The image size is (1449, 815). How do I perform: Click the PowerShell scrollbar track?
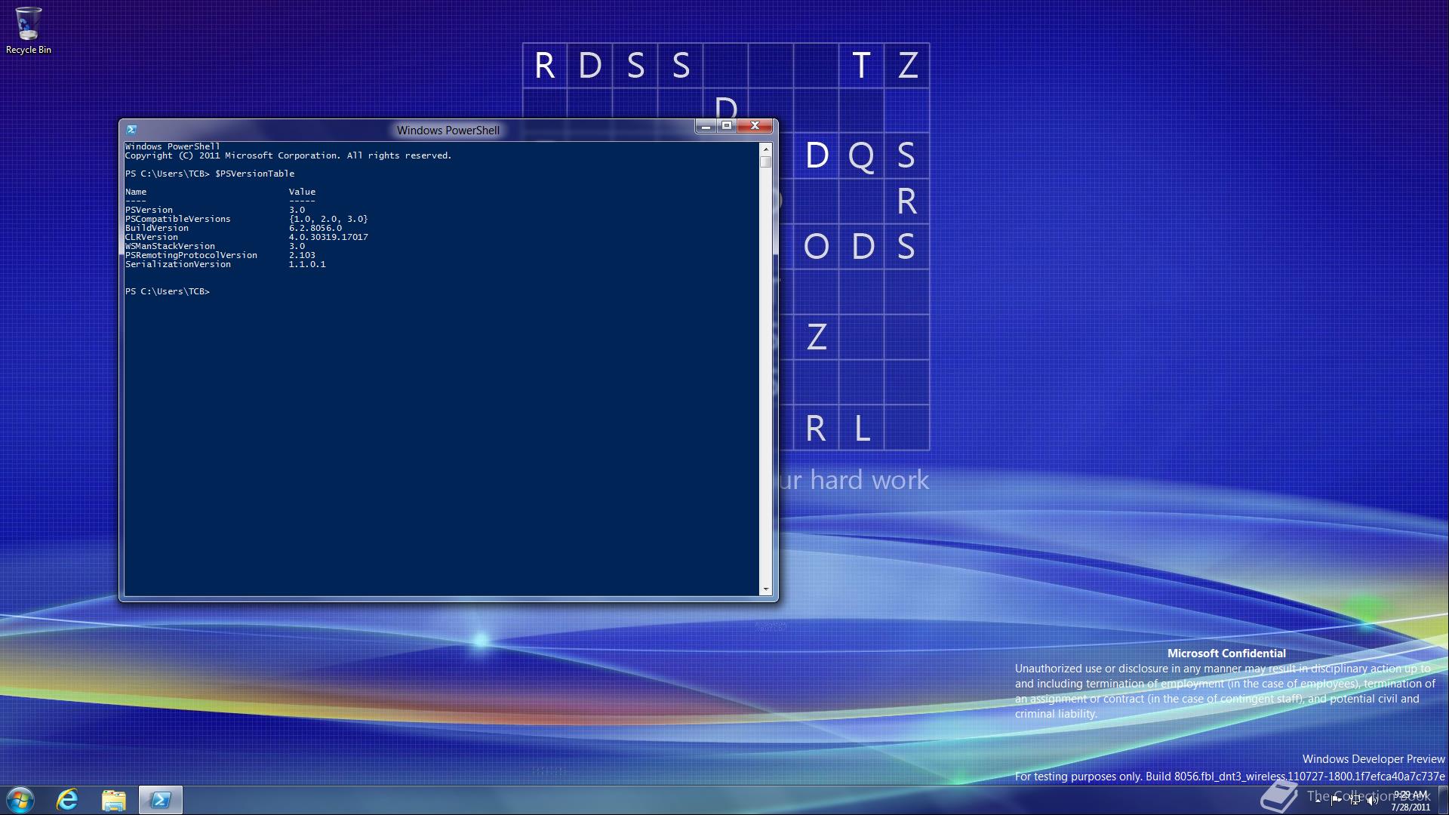(x=767, y=377)
